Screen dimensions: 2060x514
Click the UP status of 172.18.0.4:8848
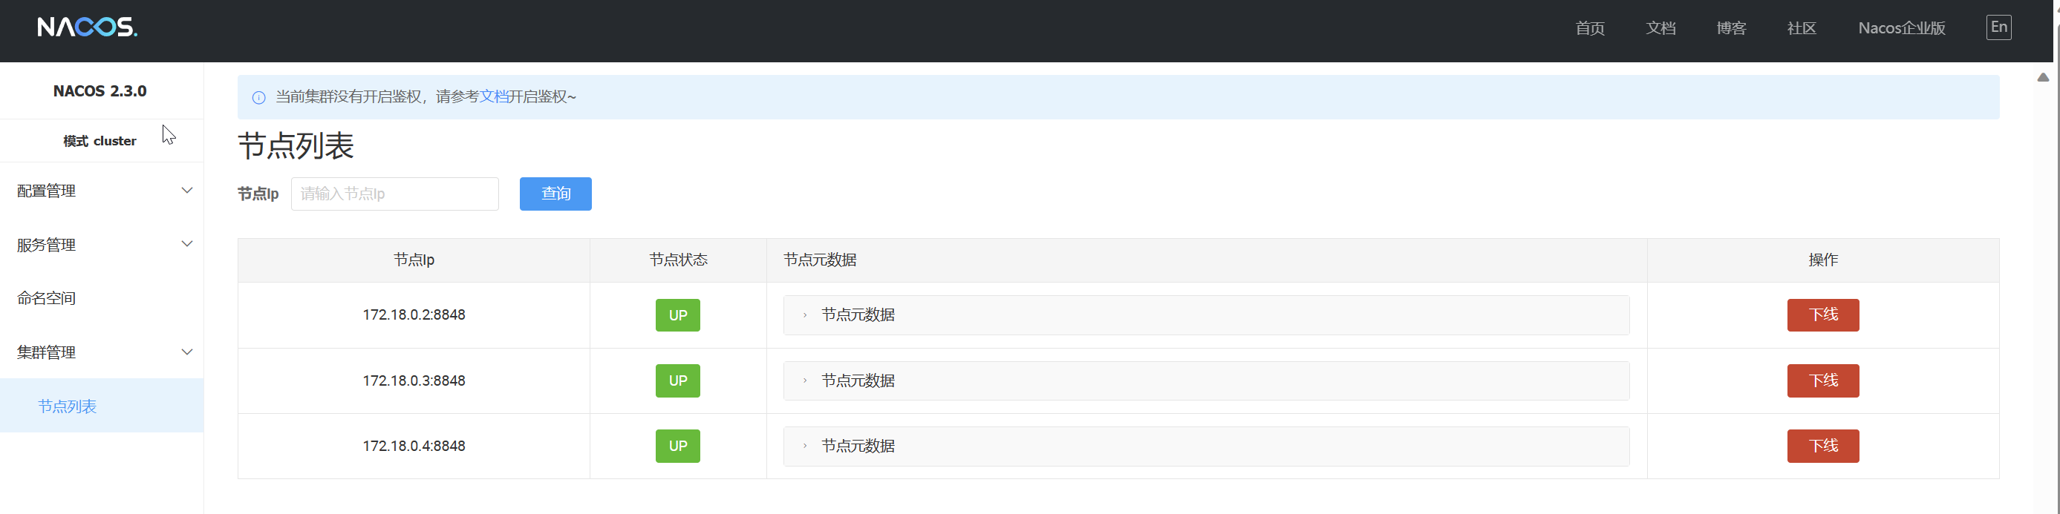point(677,447)
